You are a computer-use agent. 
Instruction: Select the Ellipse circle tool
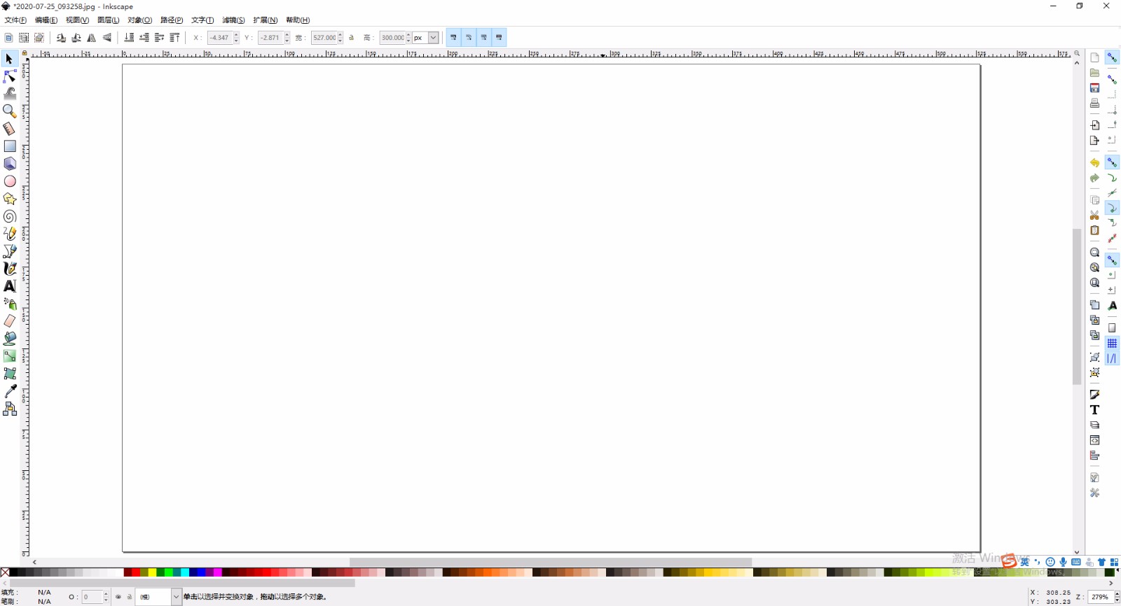point(10,181)
